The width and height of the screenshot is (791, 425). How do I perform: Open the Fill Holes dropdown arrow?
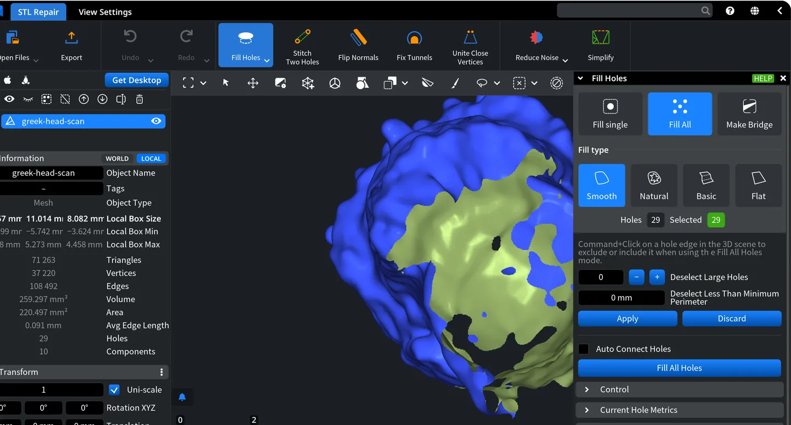point(267,60)
